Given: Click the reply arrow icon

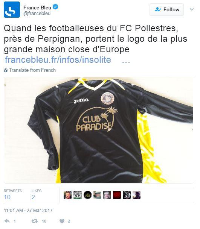Looking at the screenshot, I should click(x=7, y=221).
